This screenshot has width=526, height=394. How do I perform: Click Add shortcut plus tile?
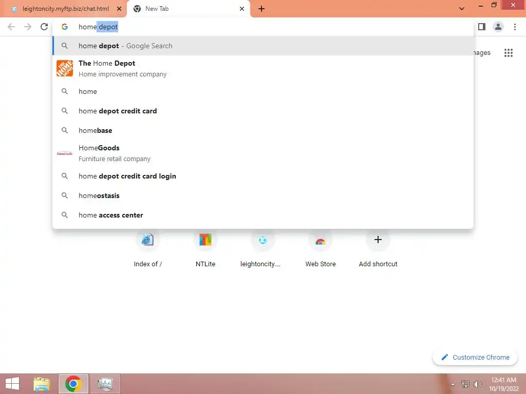[378, 249]
